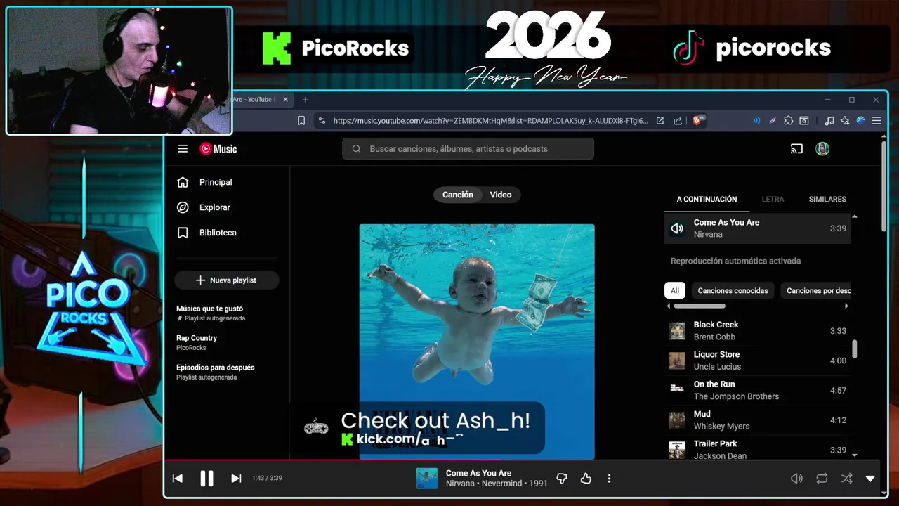Click the media control music note icon

[x=829, y=121]
